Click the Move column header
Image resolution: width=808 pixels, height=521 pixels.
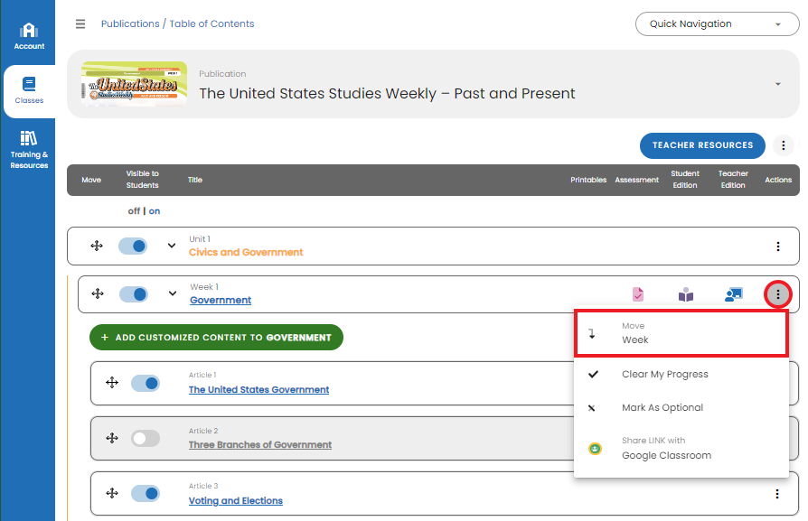pyautogui.click(x=91, y=180)
